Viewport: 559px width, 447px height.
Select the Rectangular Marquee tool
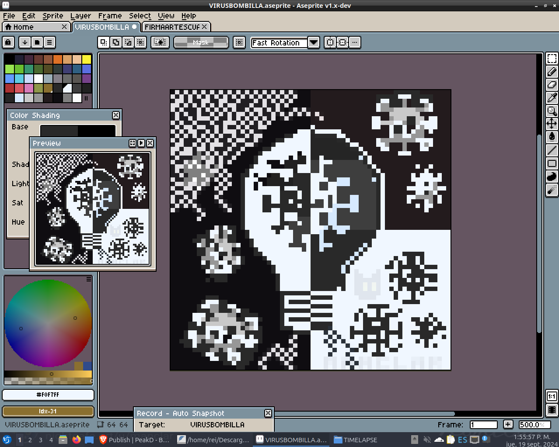pos(552,59)
